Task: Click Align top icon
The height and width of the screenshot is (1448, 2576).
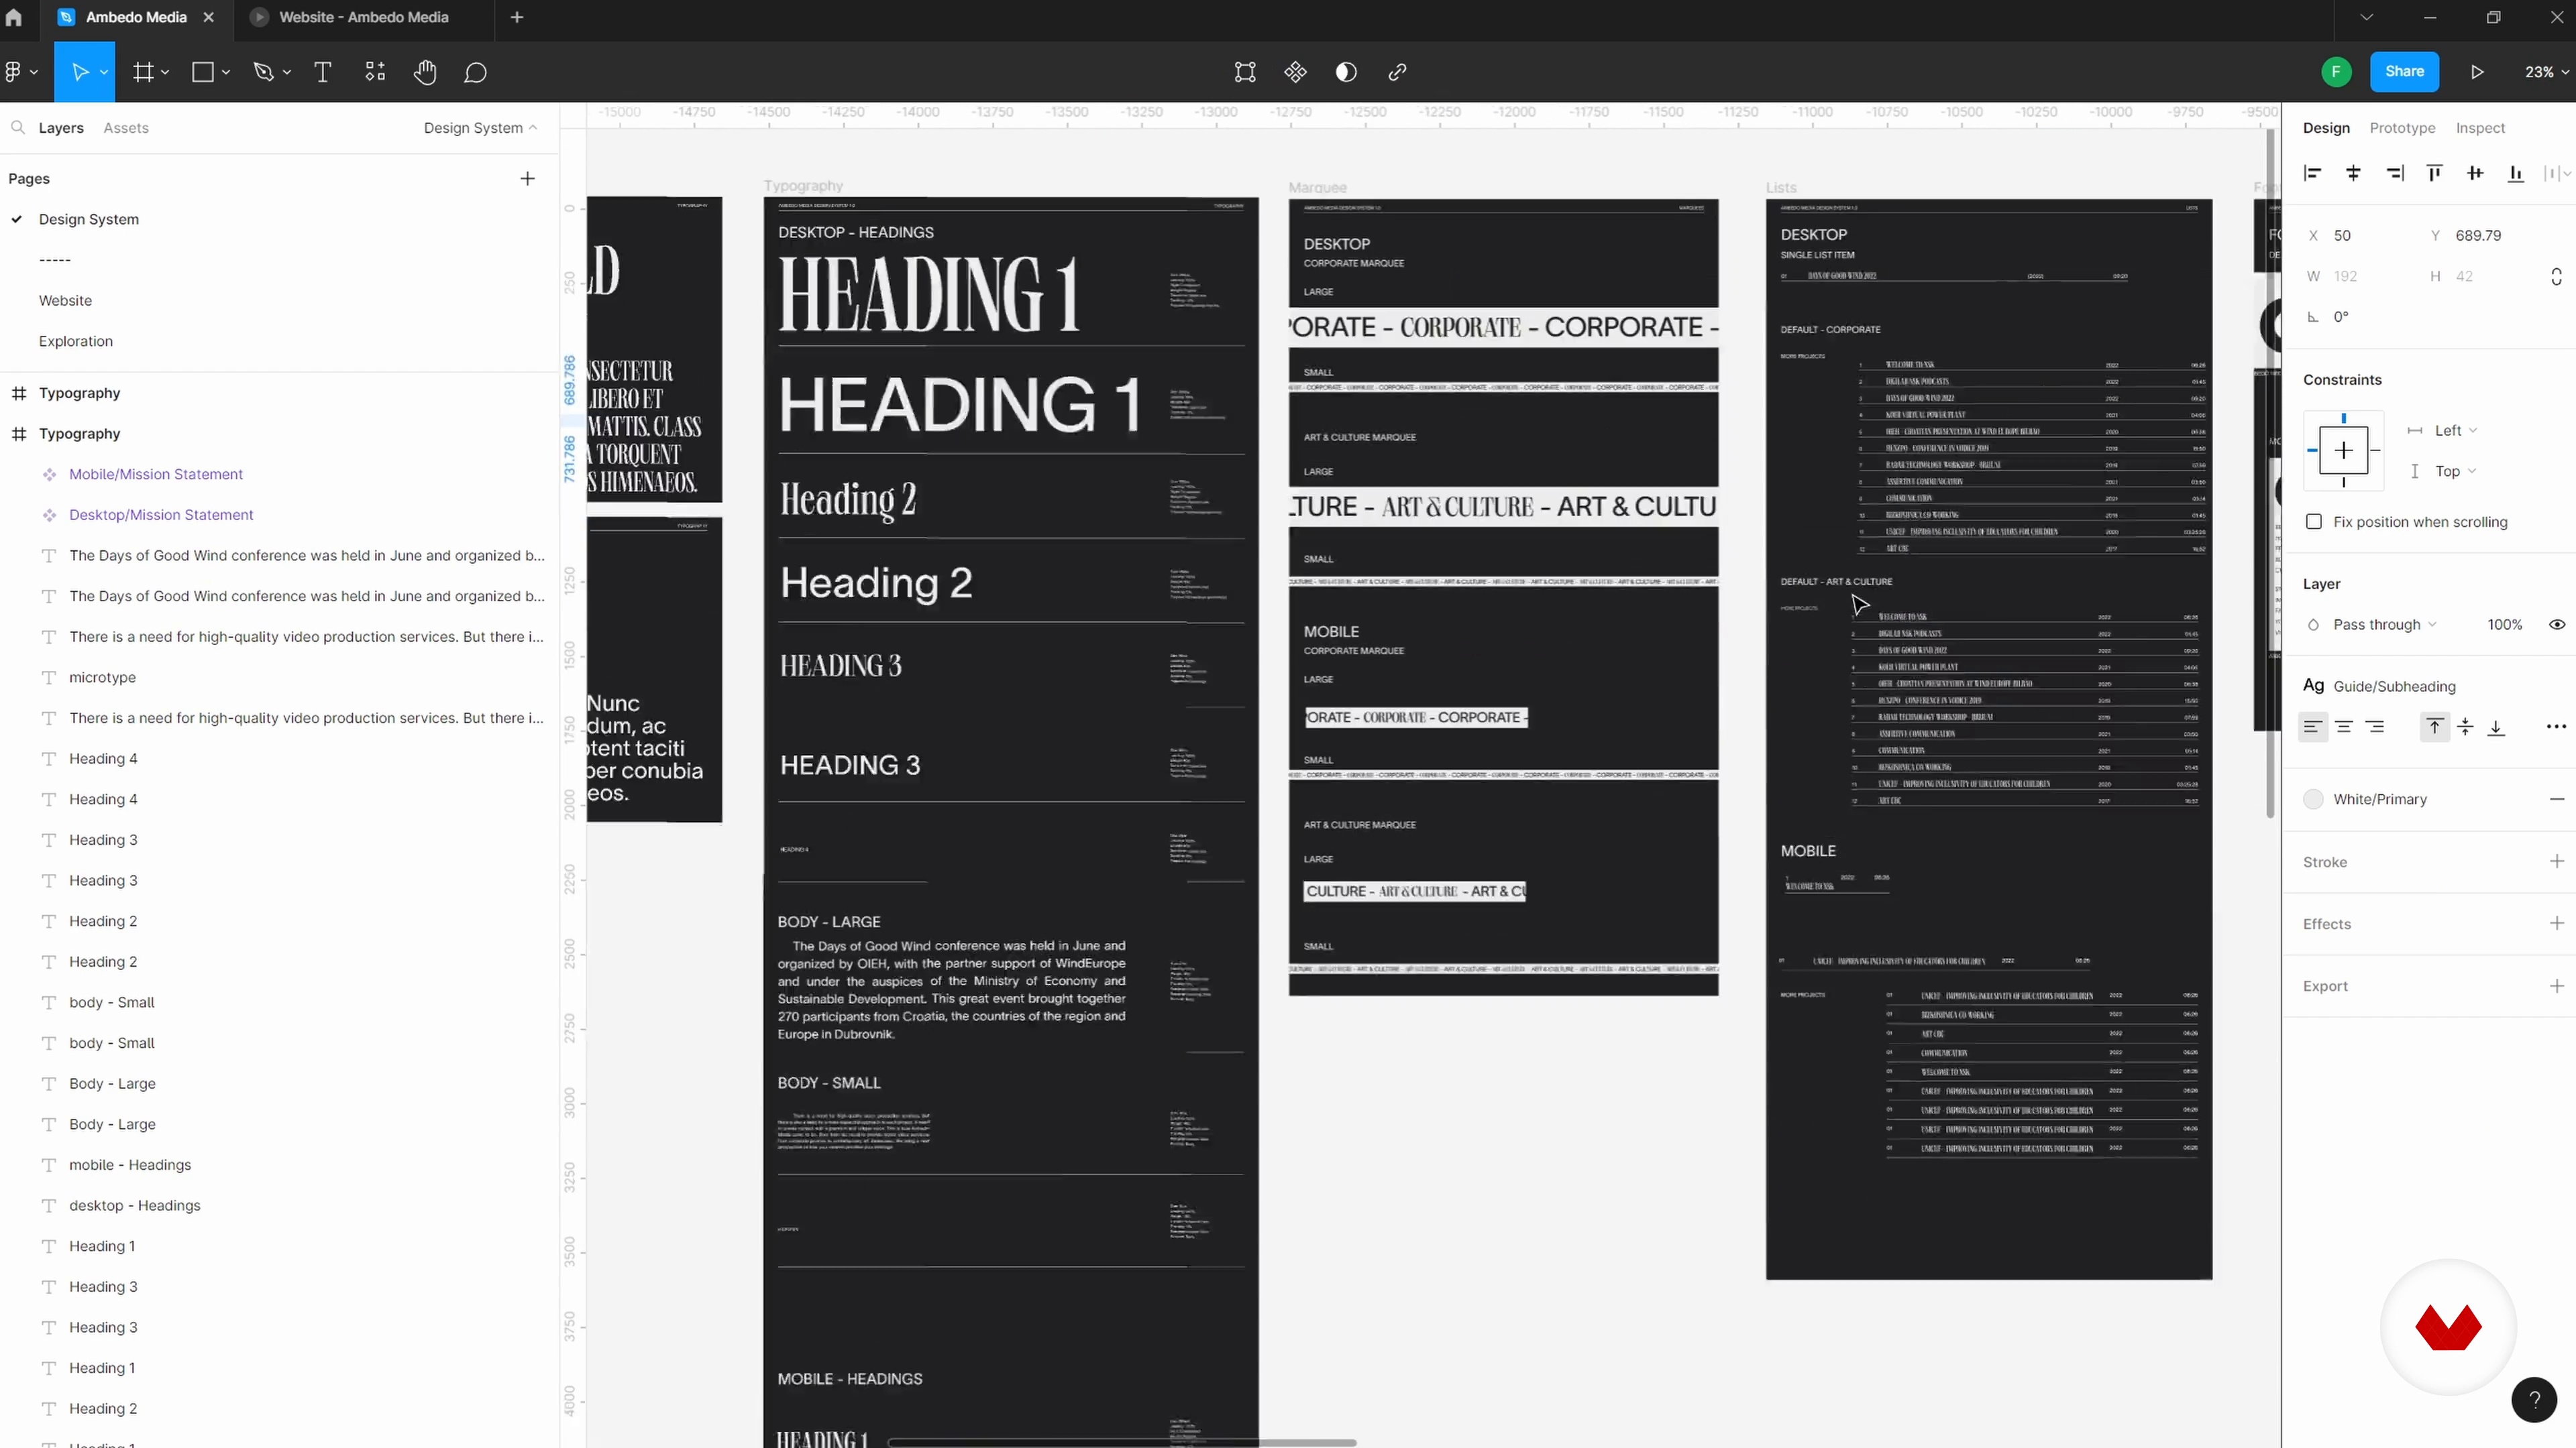Action: tap(2435, 174)
